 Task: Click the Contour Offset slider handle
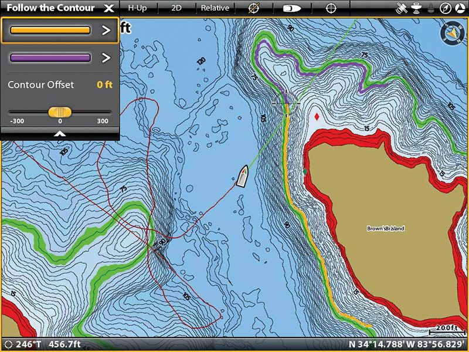click(60, 111)
